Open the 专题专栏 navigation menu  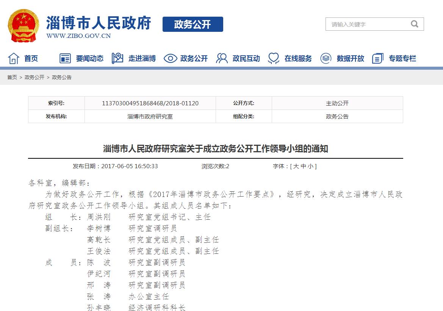pos(402,58)
